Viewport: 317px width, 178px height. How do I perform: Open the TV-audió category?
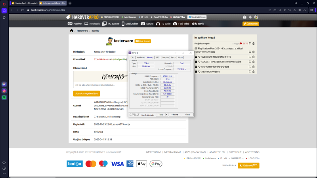[163, 24]
